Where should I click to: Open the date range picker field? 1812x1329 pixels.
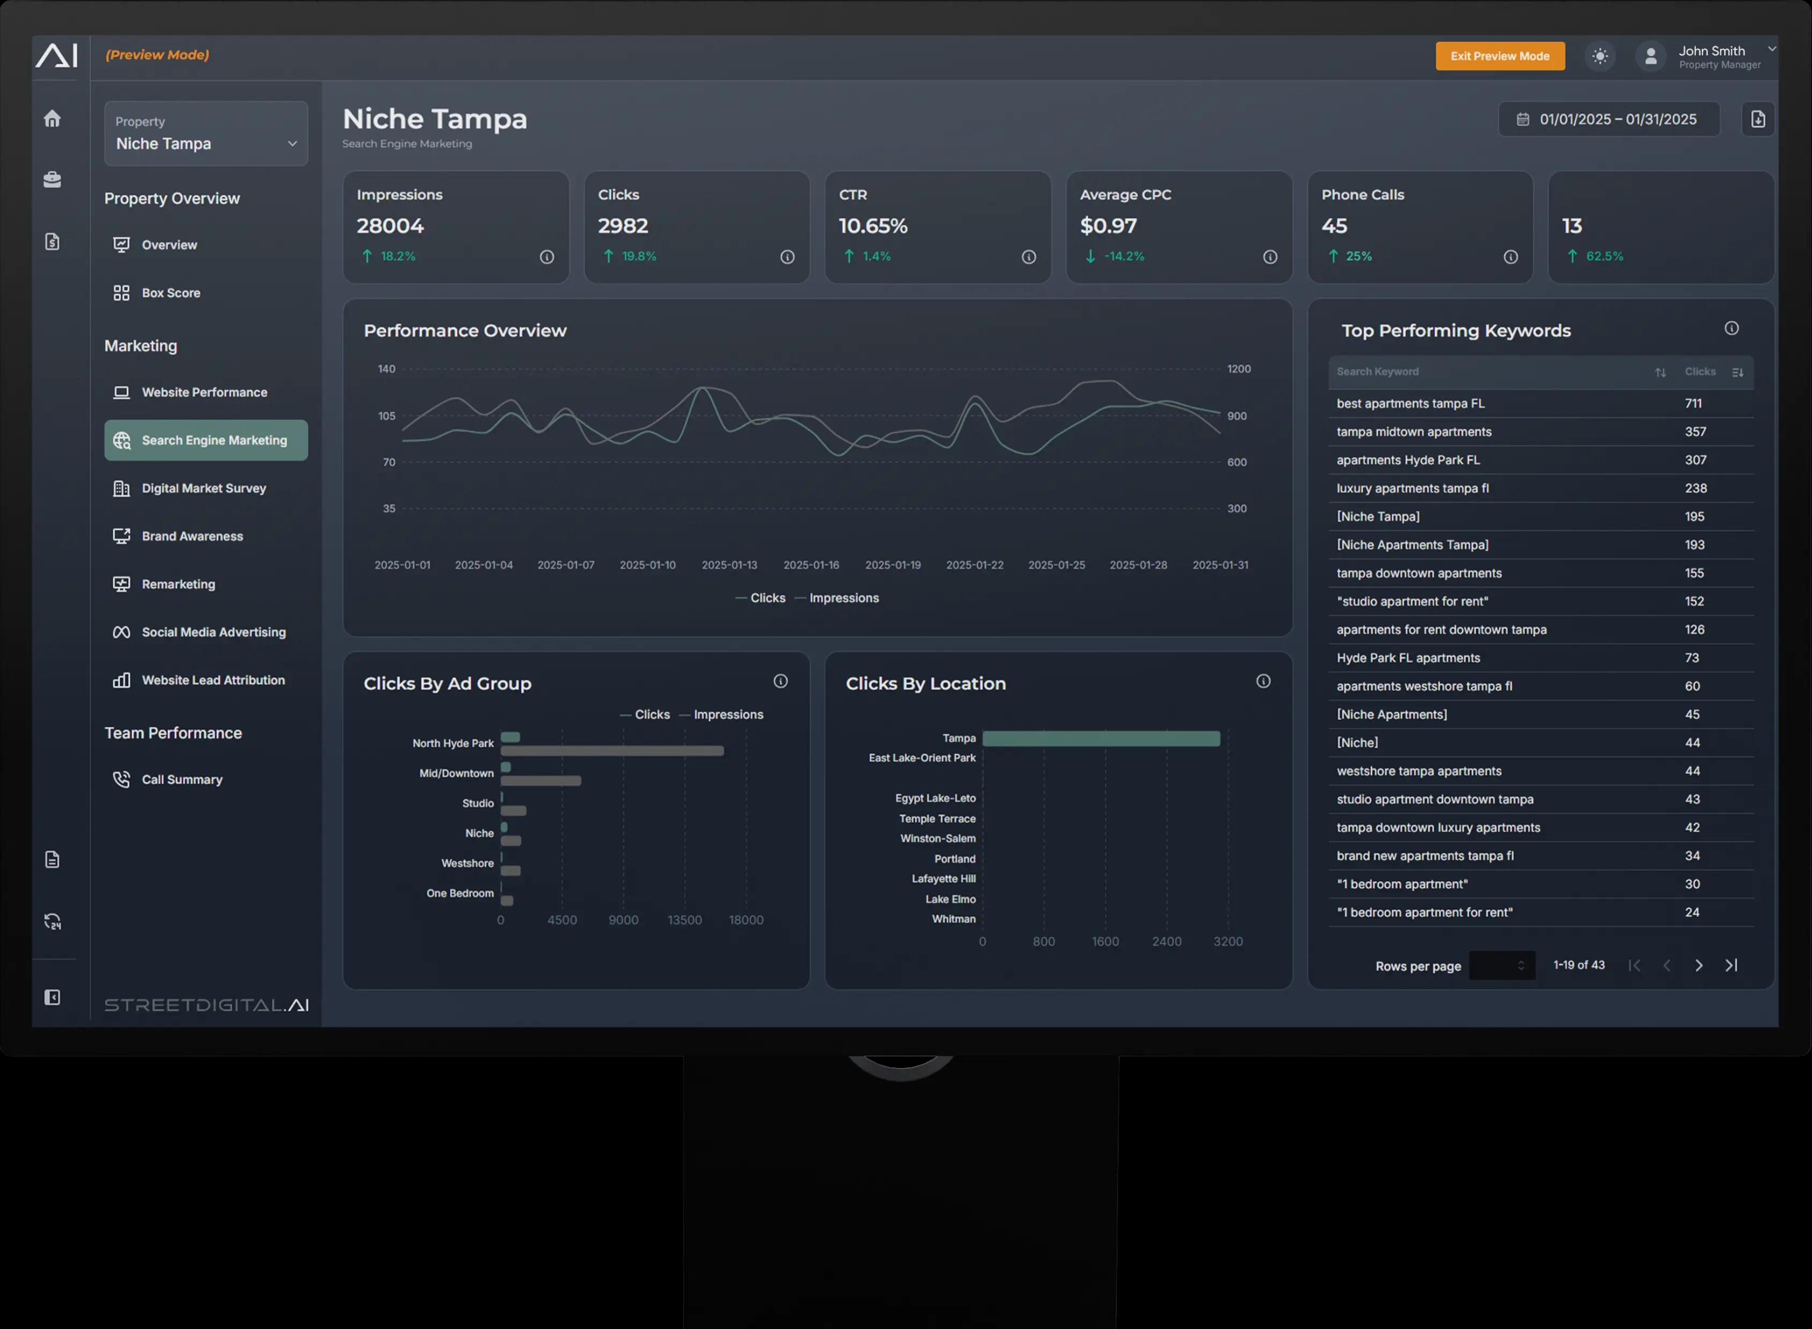click(x=1609, y=120)
